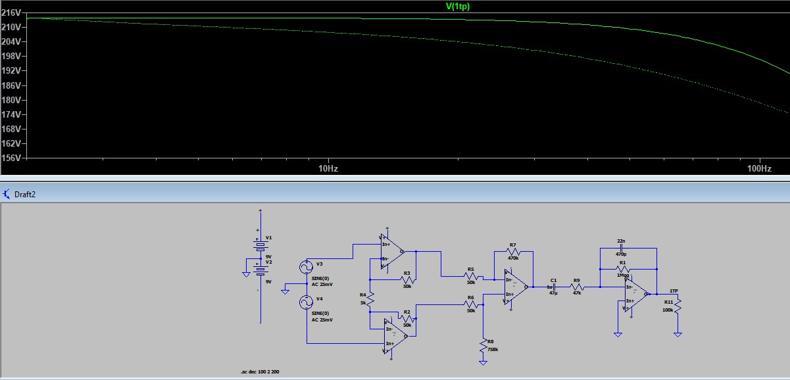The width and height of the screenshot is (790, 380).
Task: Click the 100Hz frequency axis label
Action: [759, 169]
